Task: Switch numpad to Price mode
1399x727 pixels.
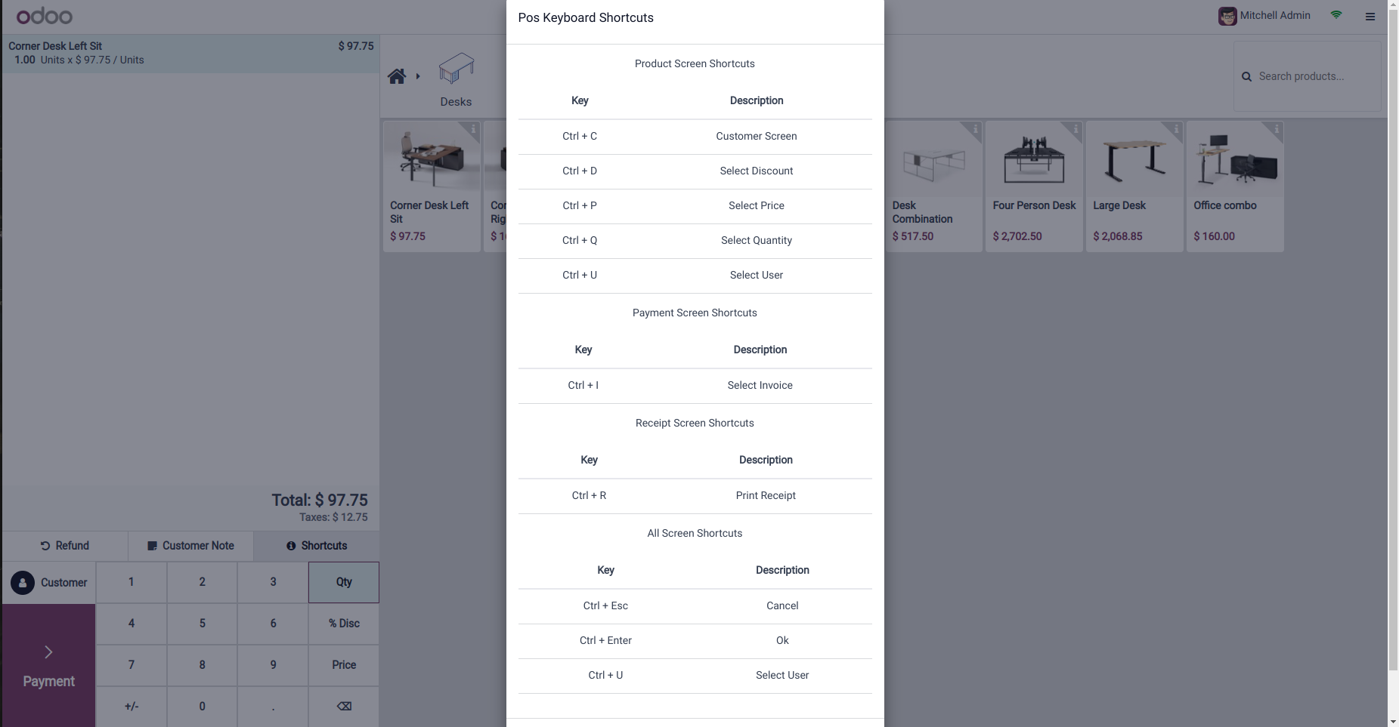Action: 344,665
